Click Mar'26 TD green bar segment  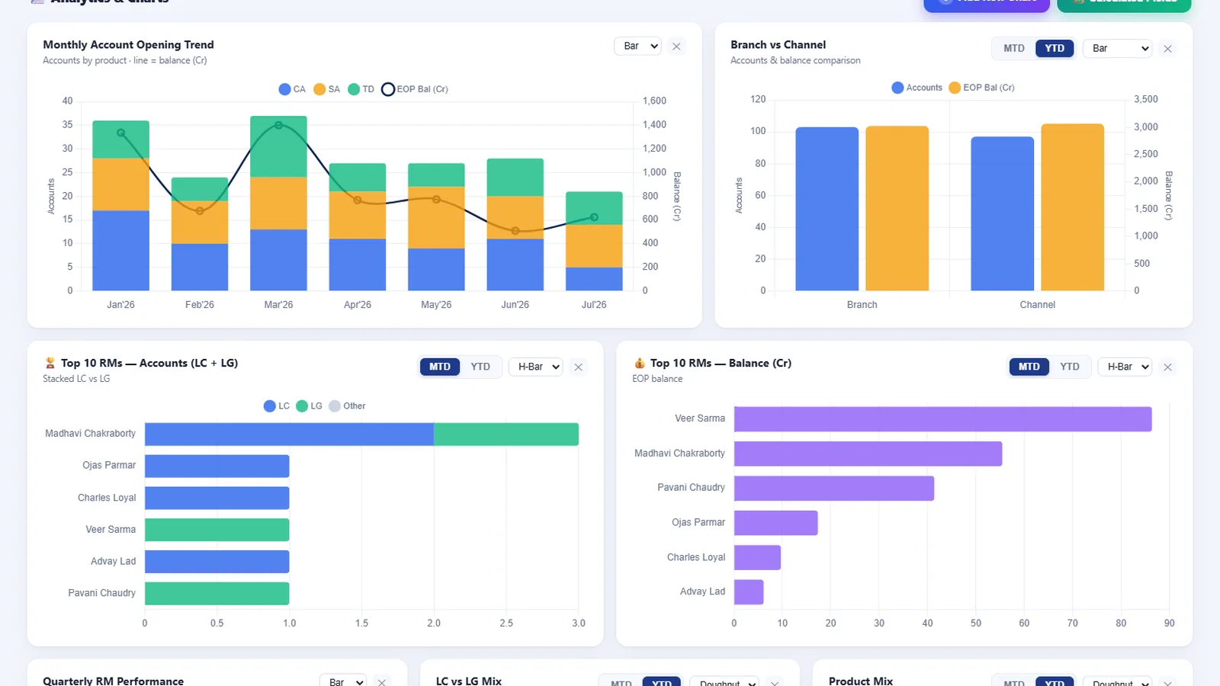click(278, 146)
